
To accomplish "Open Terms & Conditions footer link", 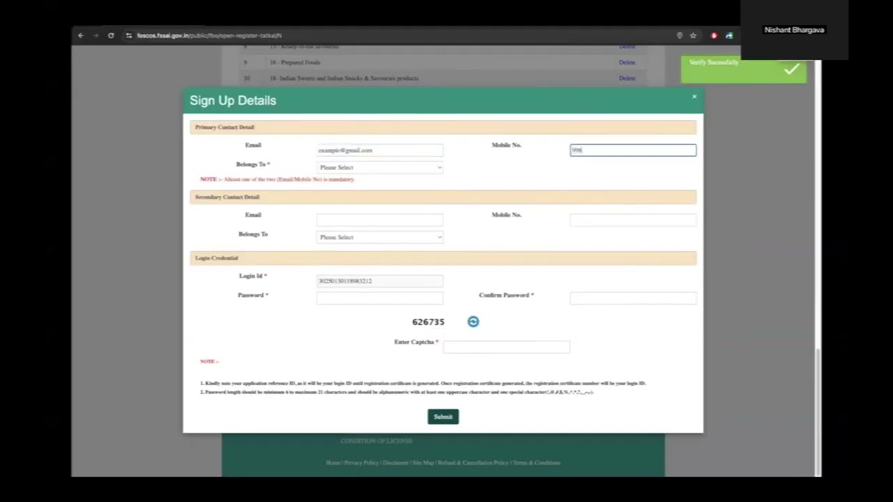I will pos(536,463).
